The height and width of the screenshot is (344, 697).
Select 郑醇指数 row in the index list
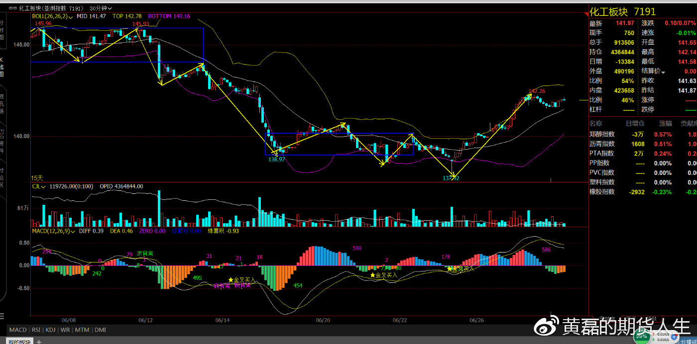pos(602,134)
